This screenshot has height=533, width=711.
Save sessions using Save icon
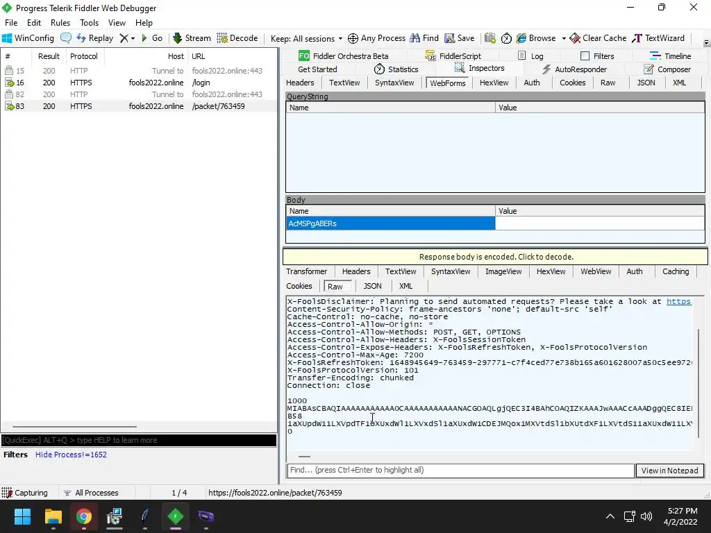pos(460,38)
